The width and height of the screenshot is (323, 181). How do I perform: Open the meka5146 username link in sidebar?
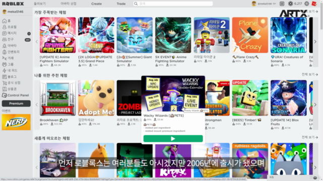tap(15, 12)
